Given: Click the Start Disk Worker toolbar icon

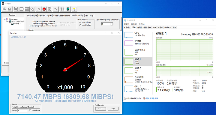Looking at the screenshot, I should point(22,9).
